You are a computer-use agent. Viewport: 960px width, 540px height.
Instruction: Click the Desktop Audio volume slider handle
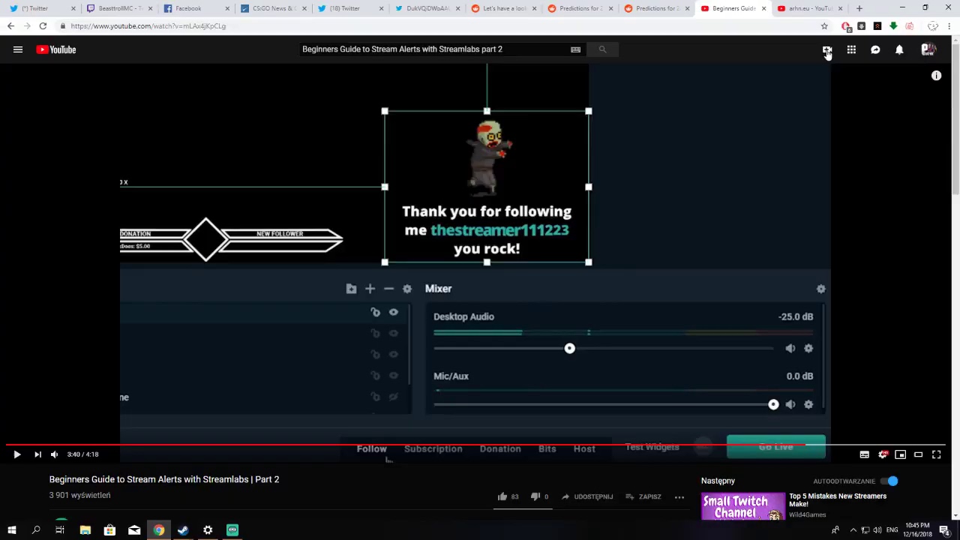click(569, 348)
